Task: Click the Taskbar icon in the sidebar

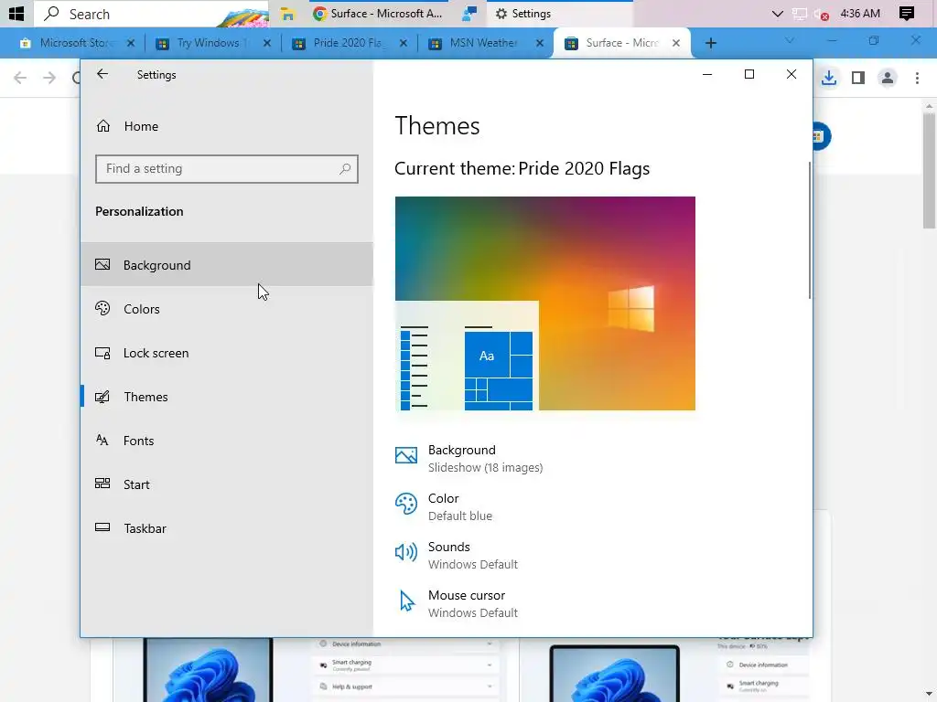Action: 102,527
